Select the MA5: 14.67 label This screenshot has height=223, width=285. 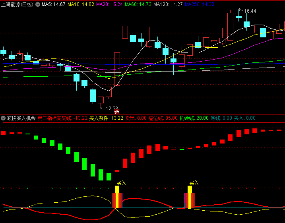(53, 4)
